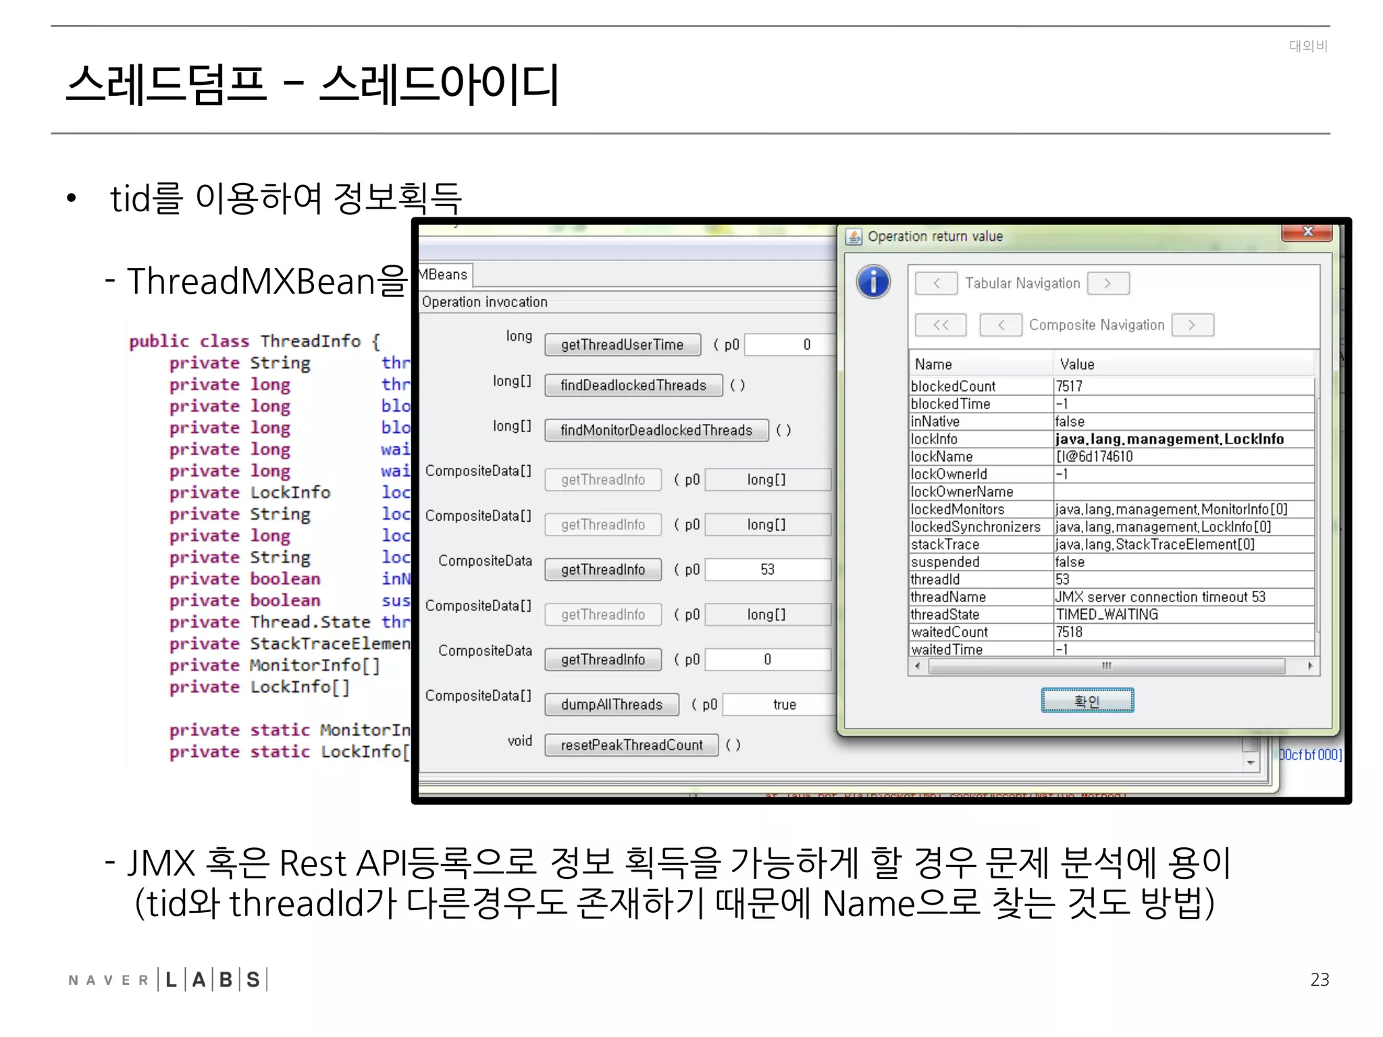Viewport: 1383px width, 1037px height.
Task: Invoke findDeadlockedThreads operation
Action: [633, 385]
